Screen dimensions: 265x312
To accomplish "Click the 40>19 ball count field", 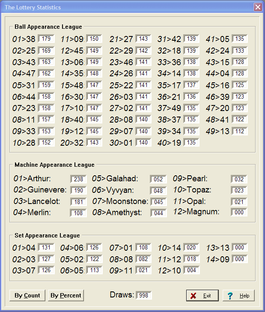I will point(191,142).
